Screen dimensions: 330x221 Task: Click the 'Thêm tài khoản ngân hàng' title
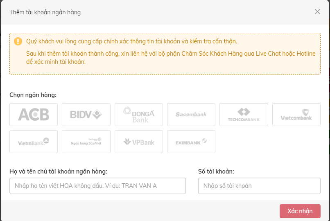[x=45, y=12]
